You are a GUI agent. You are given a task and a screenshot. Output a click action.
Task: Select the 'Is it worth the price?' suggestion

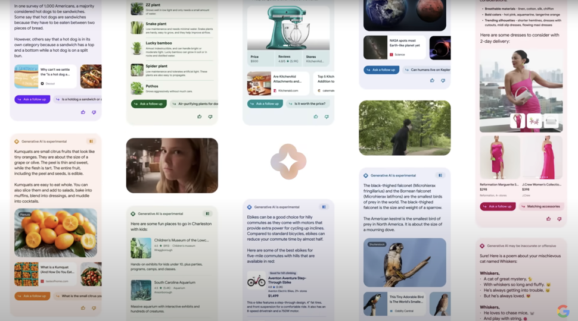tap(308, 103)
